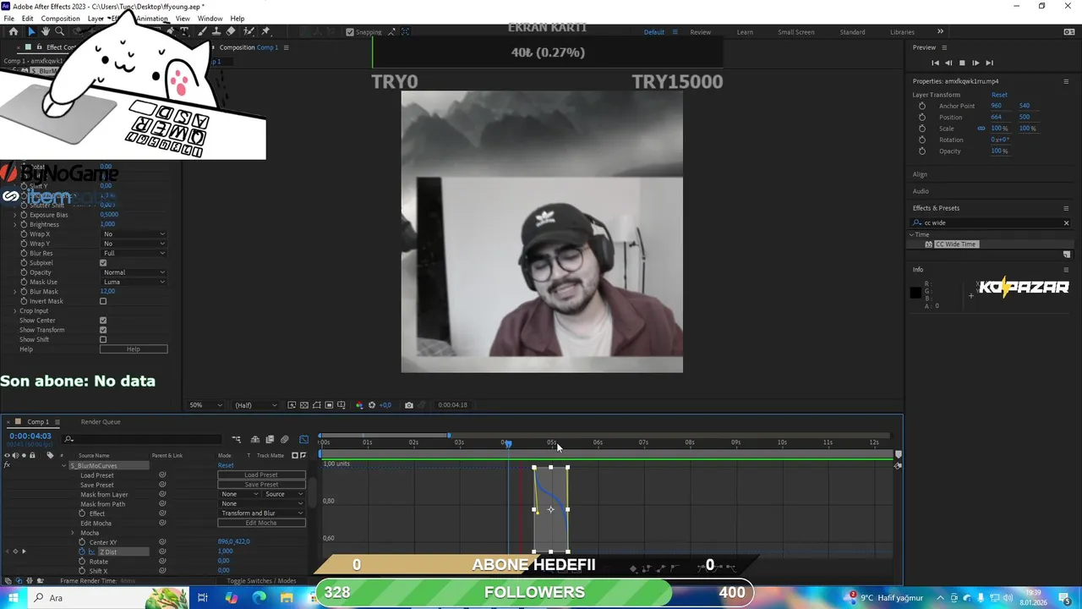This screenshot has width=1082, height=609.
Task: Expand the Crop Input group
Action: pyautogui.click(x=14, y=310)
